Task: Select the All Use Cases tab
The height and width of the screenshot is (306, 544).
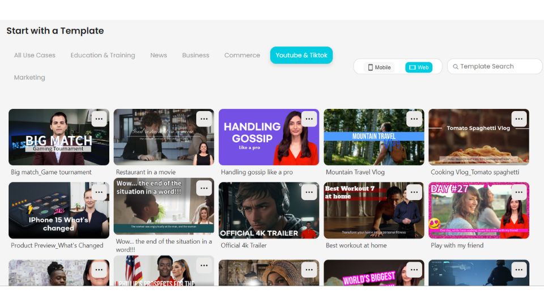Action: [35, 55]
